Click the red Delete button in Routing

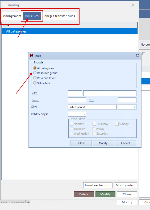84,194
